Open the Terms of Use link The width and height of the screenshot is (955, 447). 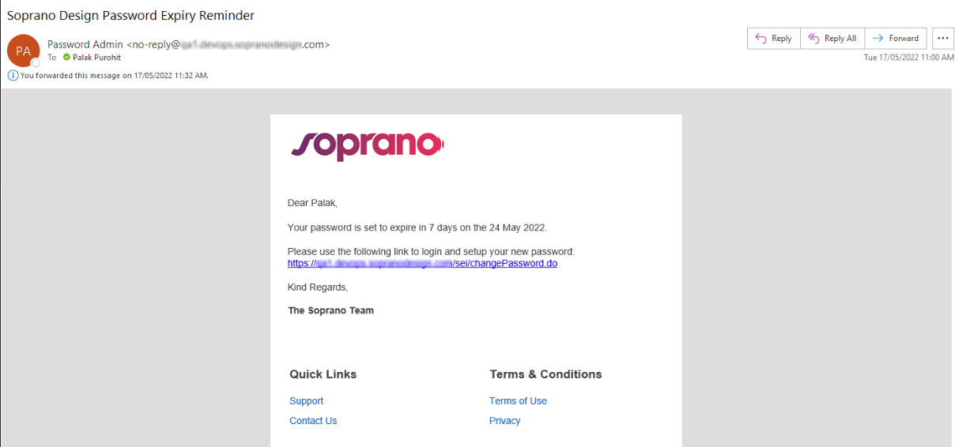pyautogui.click(x=518, y=401)
